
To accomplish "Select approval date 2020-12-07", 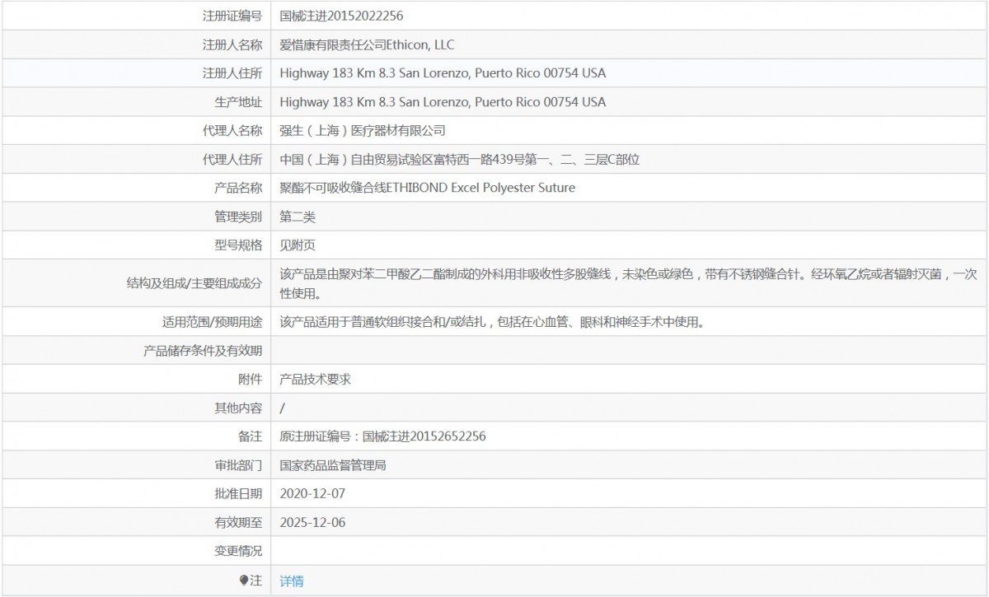I will pyautogui.click(x=312, y=494).
